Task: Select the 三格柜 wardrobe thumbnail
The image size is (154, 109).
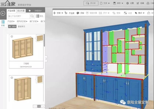Action: click(x=23, y=48)
